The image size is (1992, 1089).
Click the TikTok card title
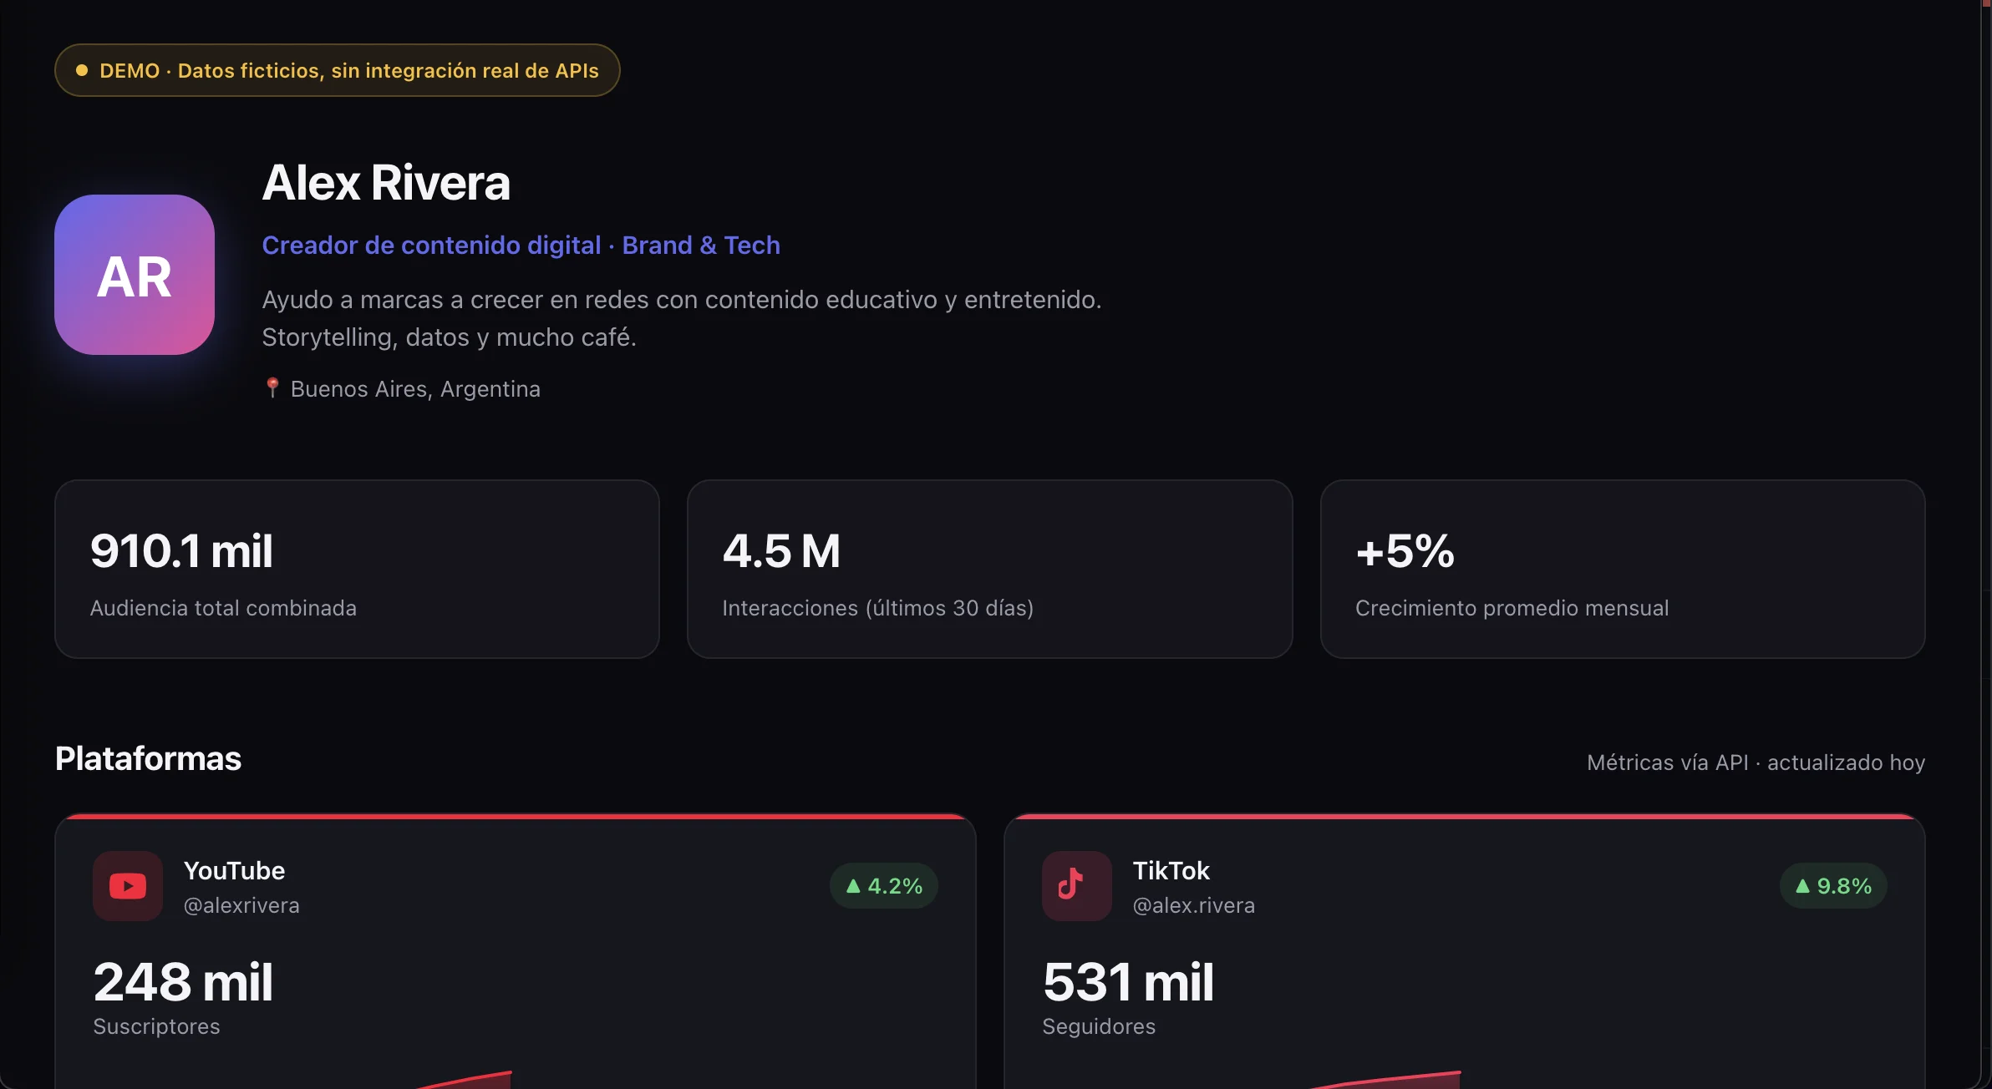pyautogui.click(x=1171, y=870)
